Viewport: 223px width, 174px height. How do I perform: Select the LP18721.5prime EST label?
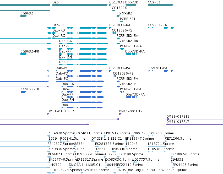coord(161,144)
